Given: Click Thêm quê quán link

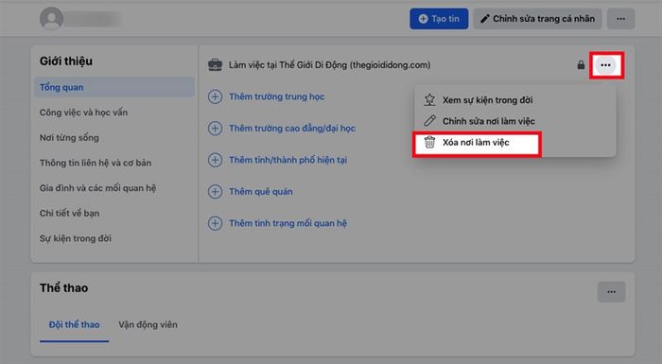Looking at the screenshot, I should click(261, 192).
